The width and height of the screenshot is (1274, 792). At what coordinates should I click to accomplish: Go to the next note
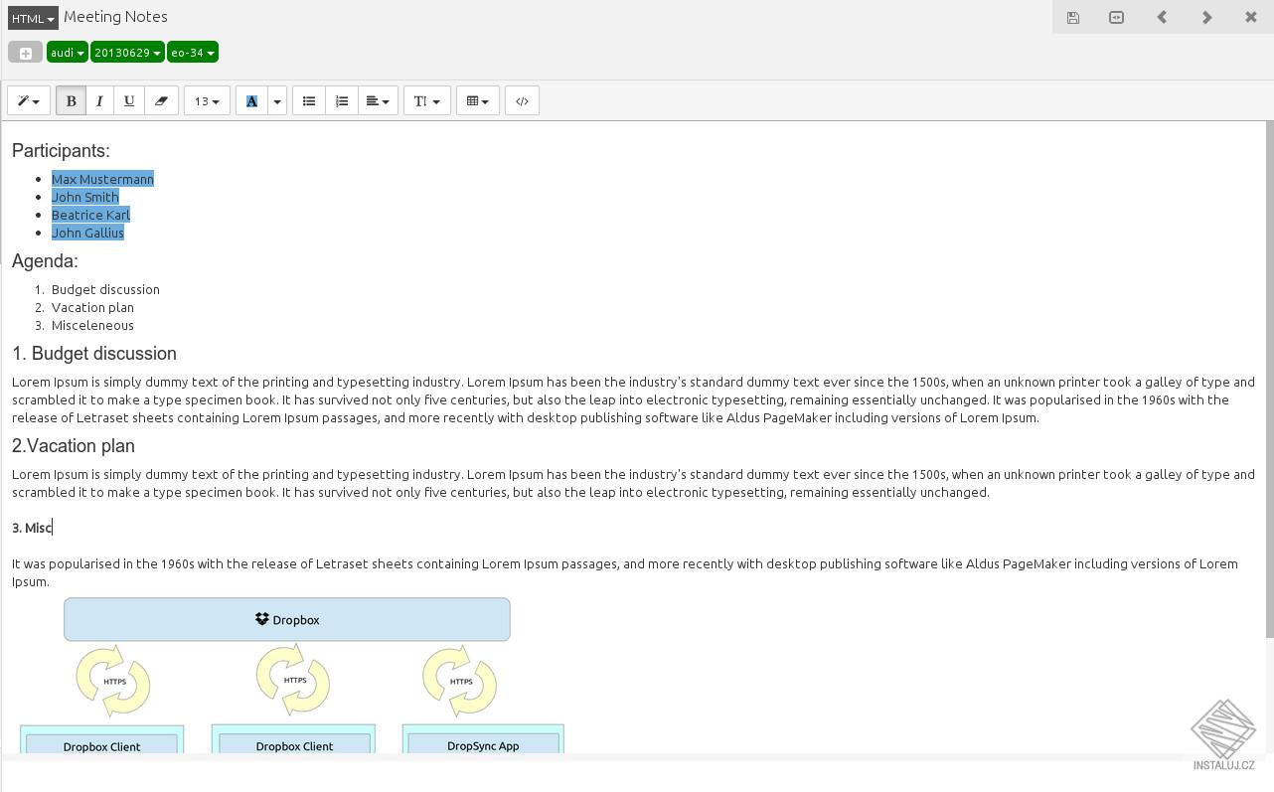1206,17
